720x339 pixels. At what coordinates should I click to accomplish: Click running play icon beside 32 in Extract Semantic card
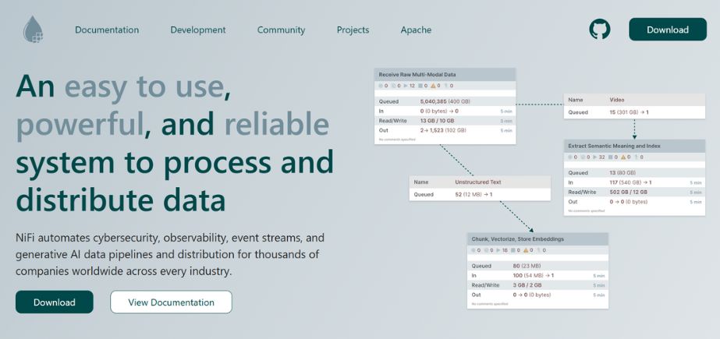pyautogui.click(x=595, y=157)
